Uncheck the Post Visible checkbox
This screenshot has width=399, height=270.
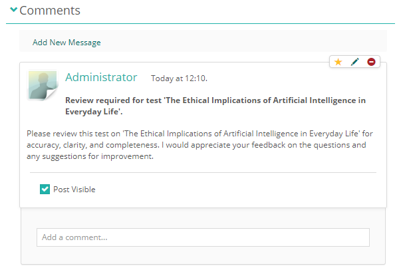point(45,190)
